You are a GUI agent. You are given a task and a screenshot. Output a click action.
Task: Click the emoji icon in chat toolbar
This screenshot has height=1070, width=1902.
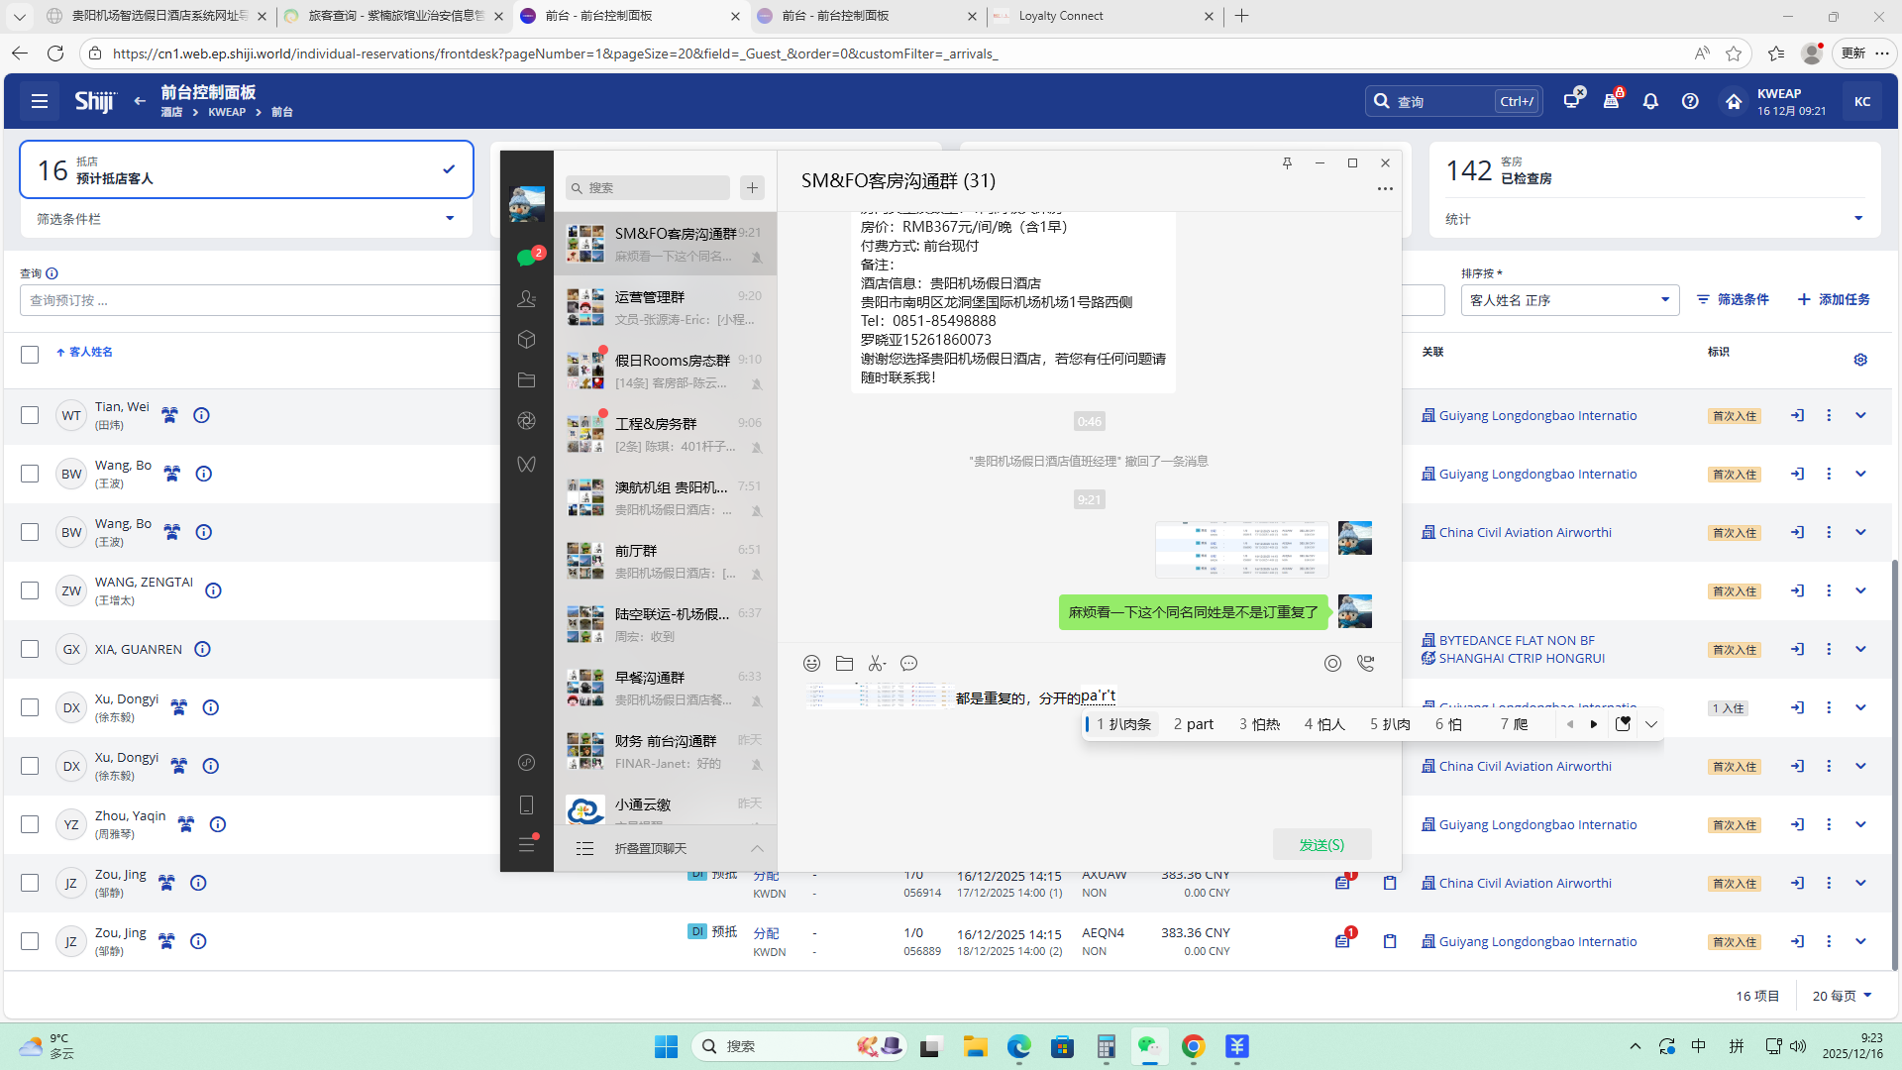tap(811, 664)
